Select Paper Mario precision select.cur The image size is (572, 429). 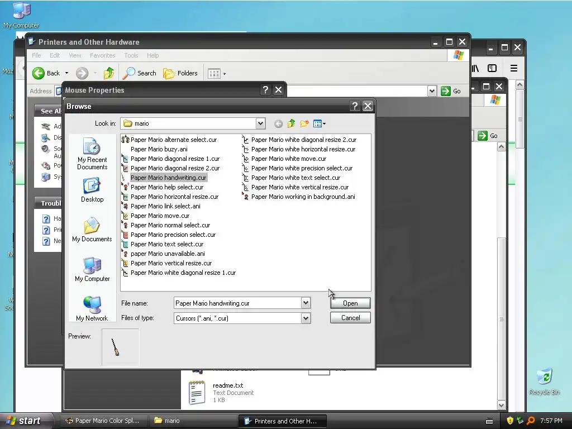(x=169, y=235)
